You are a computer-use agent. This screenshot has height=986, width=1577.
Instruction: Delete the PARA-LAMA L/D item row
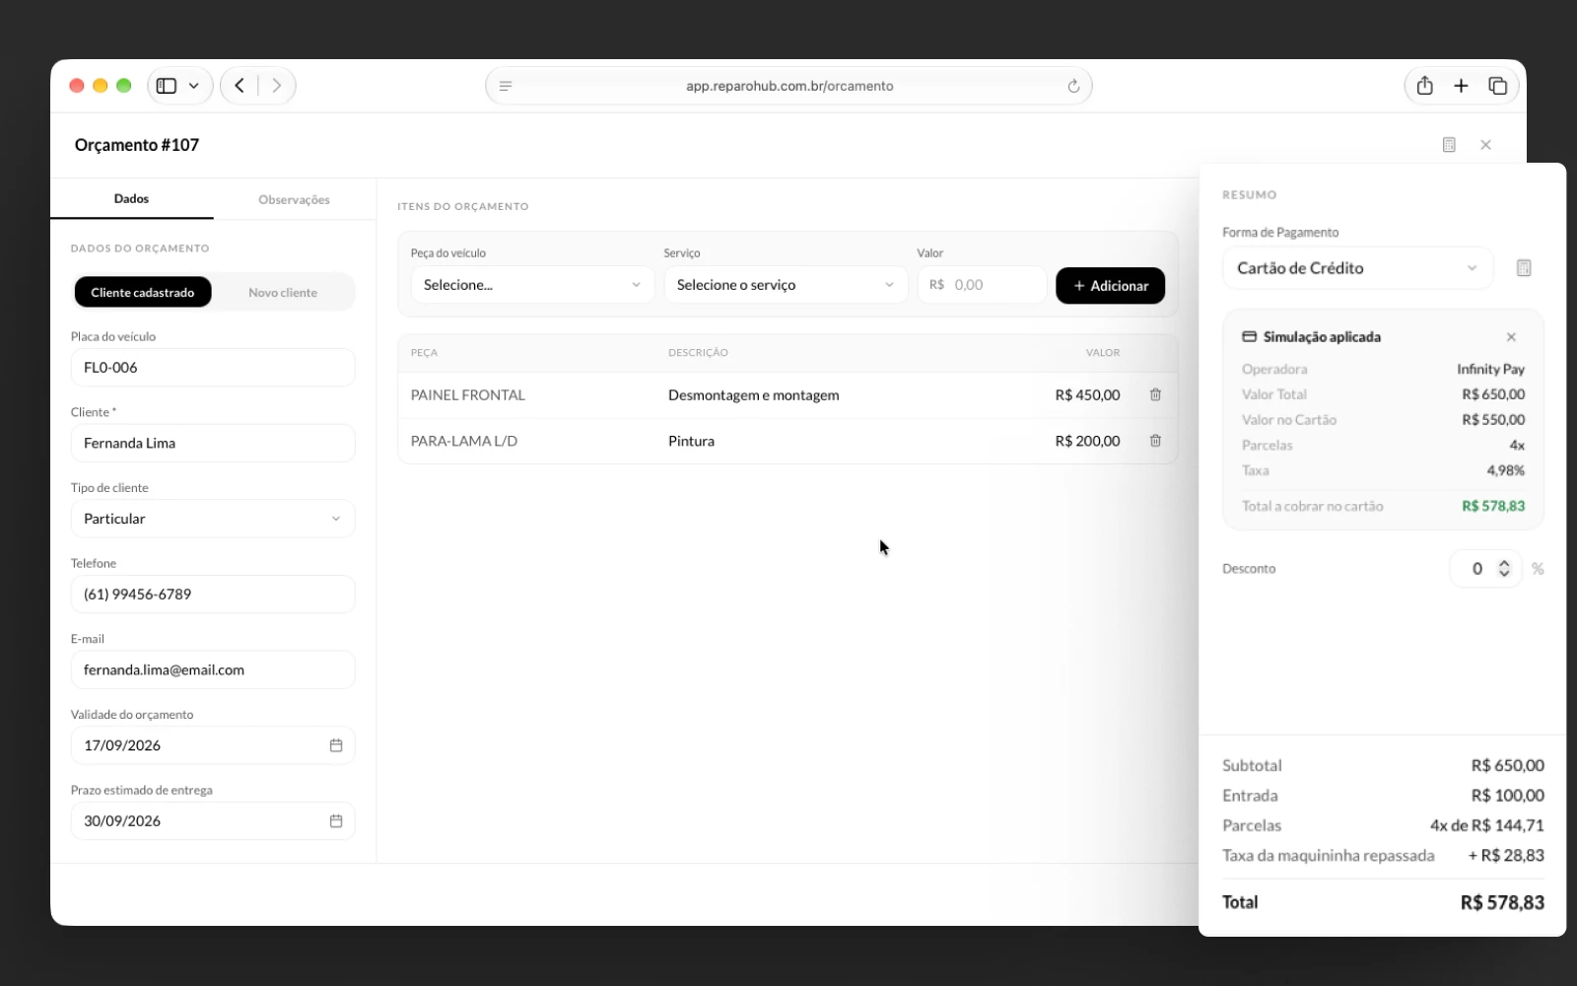[1155, 441]
